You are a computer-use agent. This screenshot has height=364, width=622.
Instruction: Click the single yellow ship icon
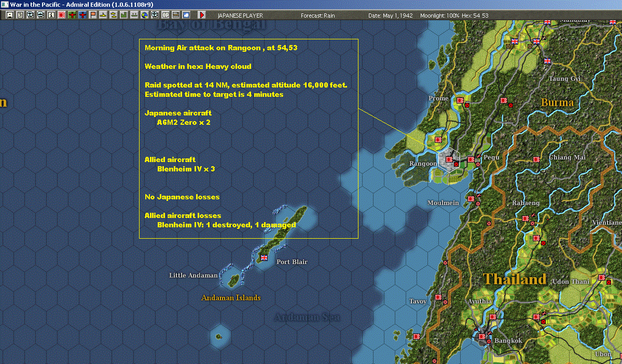point(103,15)
